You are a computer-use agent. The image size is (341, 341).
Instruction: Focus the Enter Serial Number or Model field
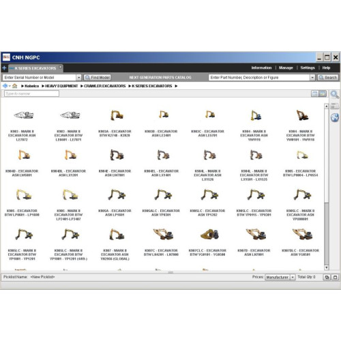coord(40,78)
